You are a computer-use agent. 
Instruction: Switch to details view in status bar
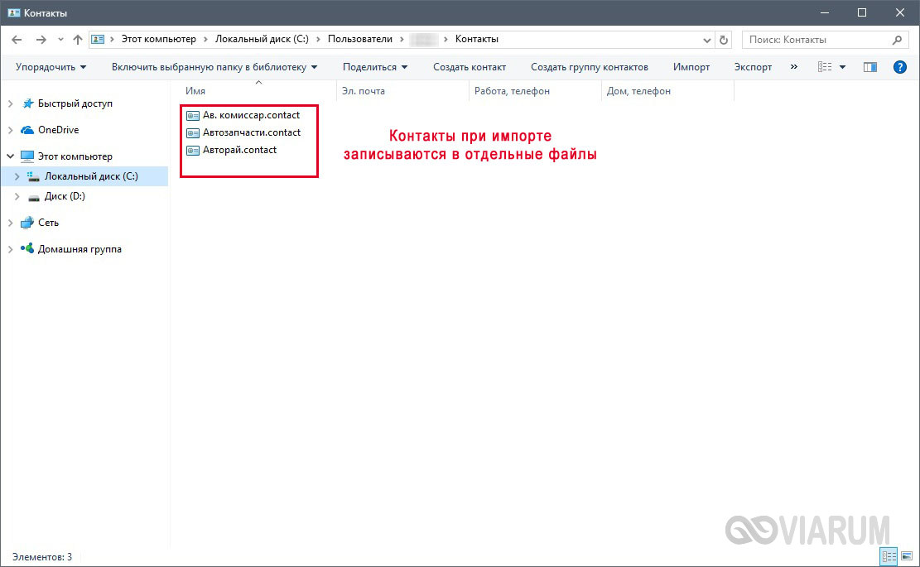pos(889,556)
